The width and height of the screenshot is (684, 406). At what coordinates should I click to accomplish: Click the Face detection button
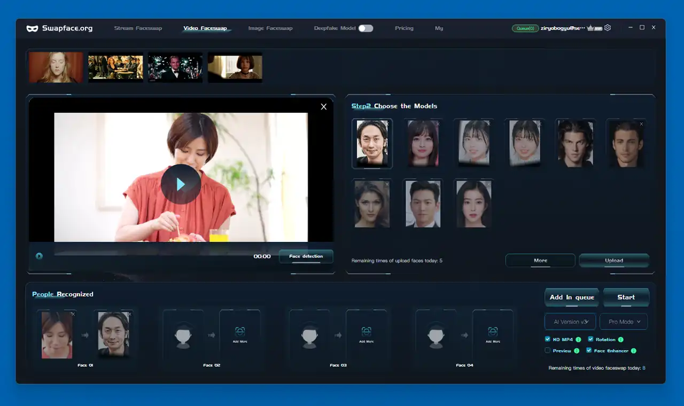306,256
